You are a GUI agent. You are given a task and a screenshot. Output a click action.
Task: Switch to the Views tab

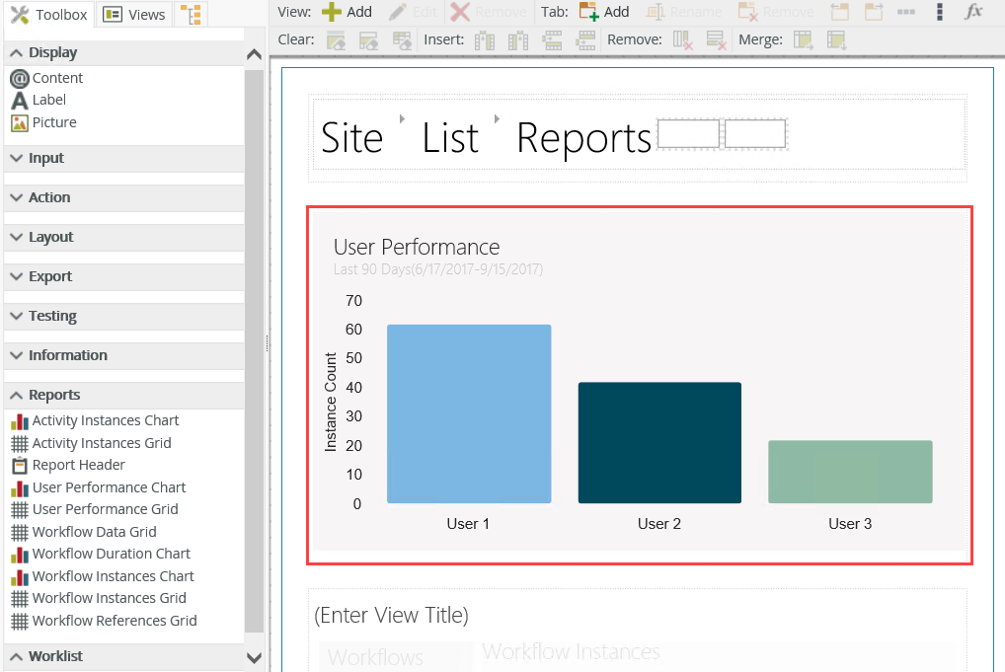134,15
